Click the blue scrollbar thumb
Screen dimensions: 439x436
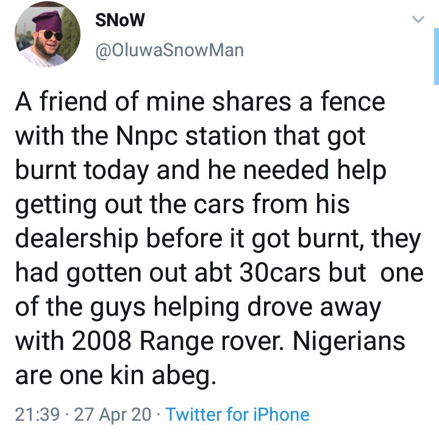437,56
